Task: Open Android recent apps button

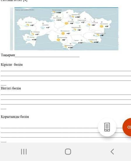Action: coord(24,152)
